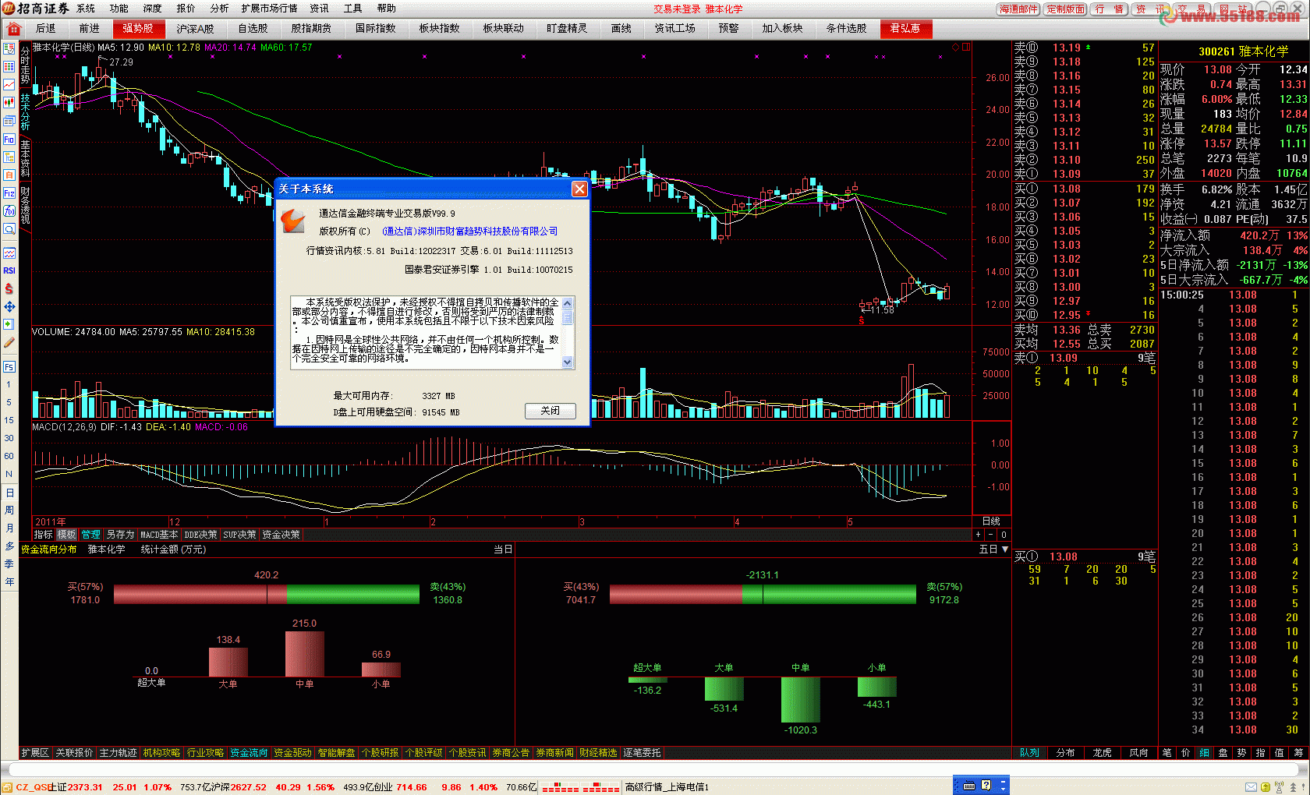Click the 定制版面 button
This screenshot has width=1310, height=795.
(x=1065, y=9)
